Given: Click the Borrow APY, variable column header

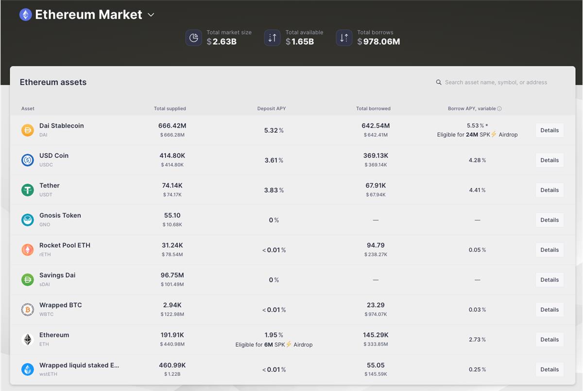Looking at the screenshot, I should 472,108.
